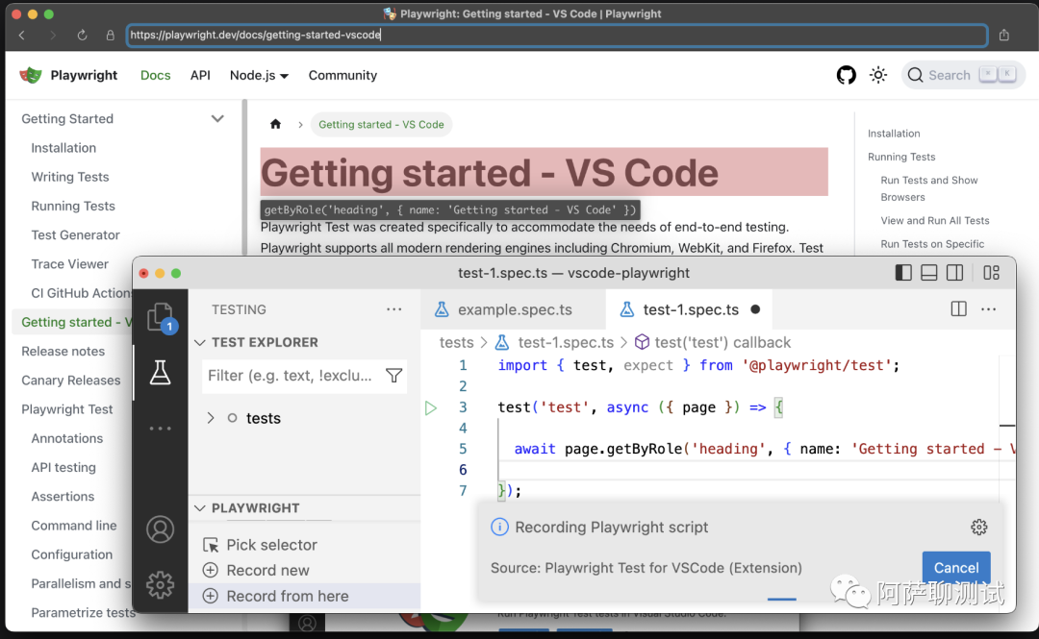Open the Node.js language dropdown
The height and width of the screenshot is (639, 1039).
click(x=259, y=76)
